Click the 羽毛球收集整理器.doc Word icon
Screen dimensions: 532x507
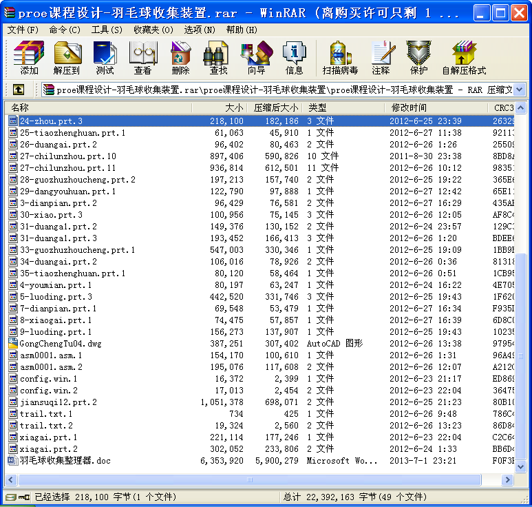(13, 461)
